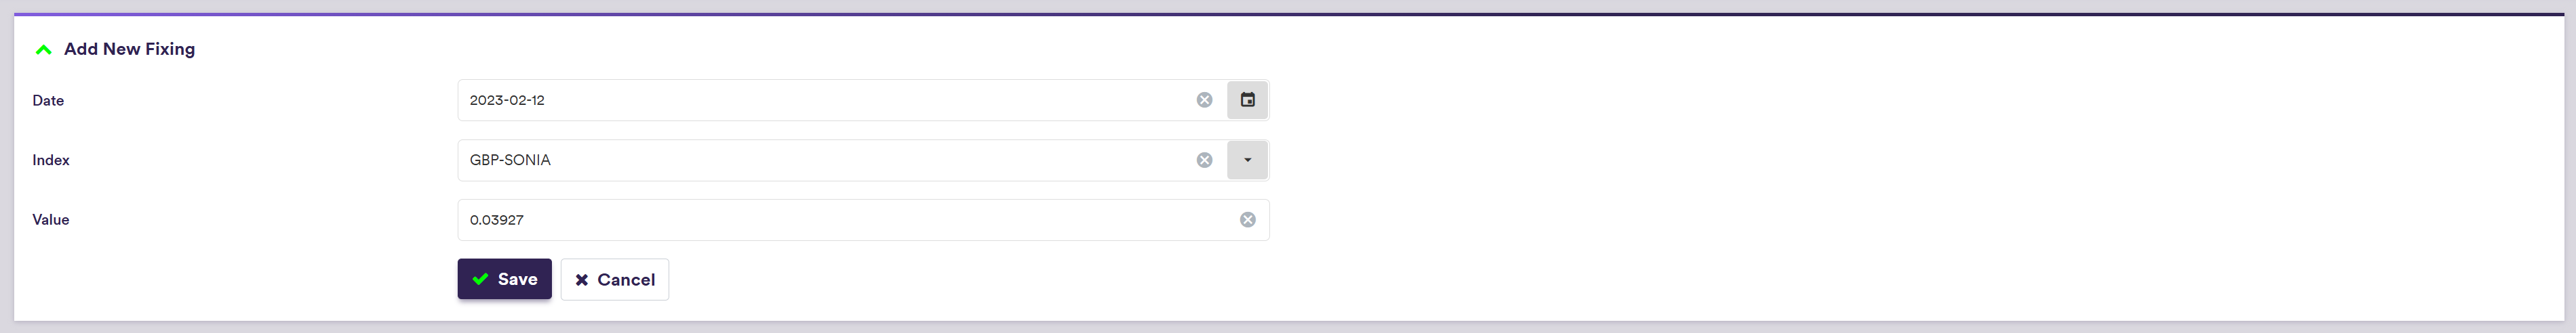This screenshot has width=2576, height=333.
Task: Click the Value field label
Action: [51, 221]
